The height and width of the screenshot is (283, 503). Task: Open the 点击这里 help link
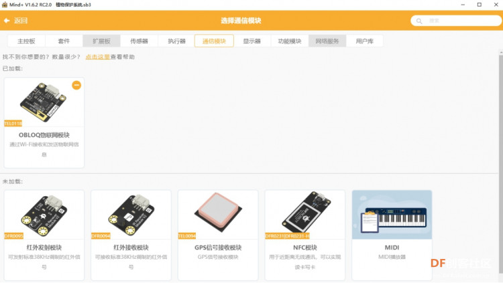pos(97,57)
